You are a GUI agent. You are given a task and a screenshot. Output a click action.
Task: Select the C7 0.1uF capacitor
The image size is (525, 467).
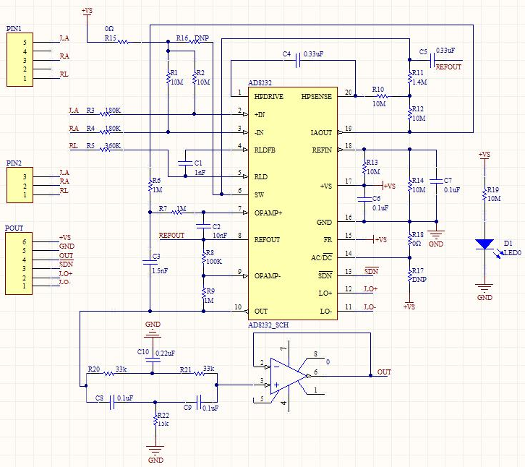(436, 181)
